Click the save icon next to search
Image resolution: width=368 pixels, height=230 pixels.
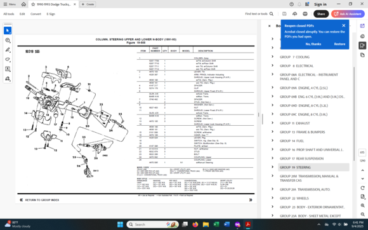pyautogui.click(x=284, y=14)
